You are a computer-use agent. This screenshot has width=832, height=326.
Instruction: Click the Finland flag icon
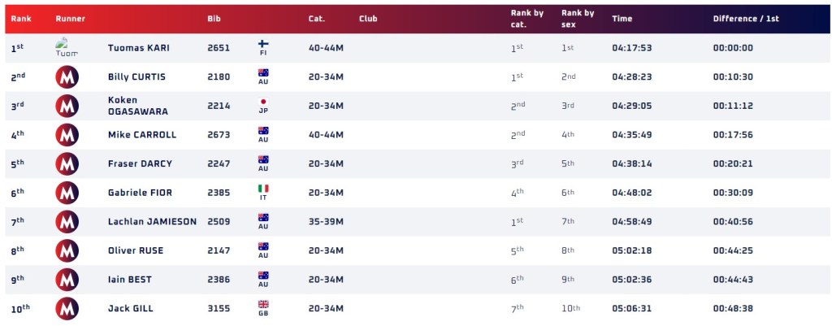click(263, 44)
